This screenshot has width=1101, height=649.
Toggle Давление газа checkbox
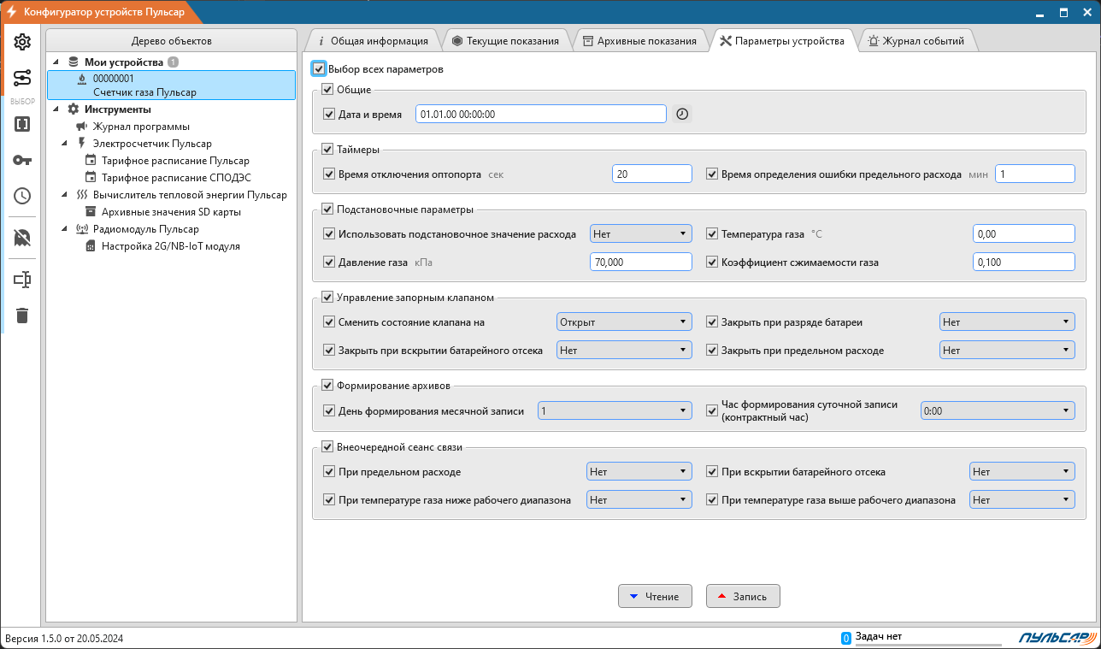tap(329, 263)
